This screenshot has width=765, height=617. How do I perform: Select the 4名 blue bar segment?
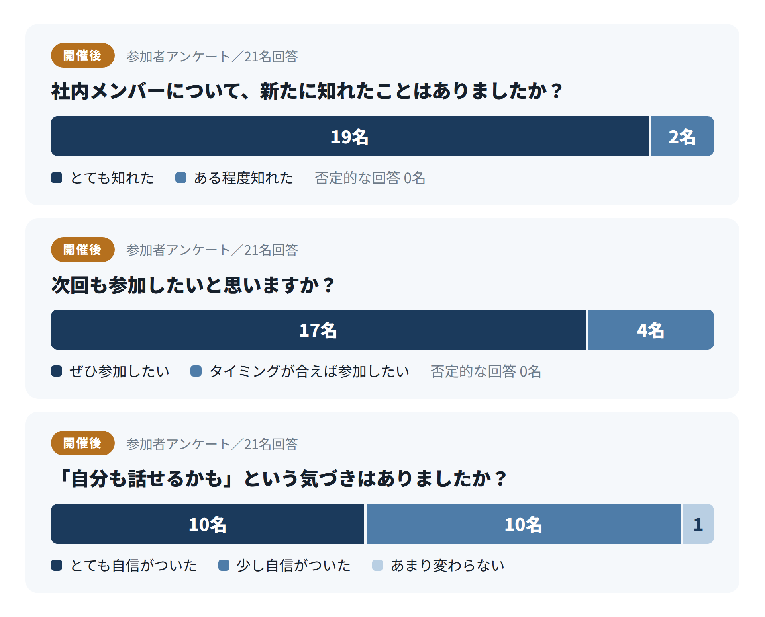coord(651,330)
